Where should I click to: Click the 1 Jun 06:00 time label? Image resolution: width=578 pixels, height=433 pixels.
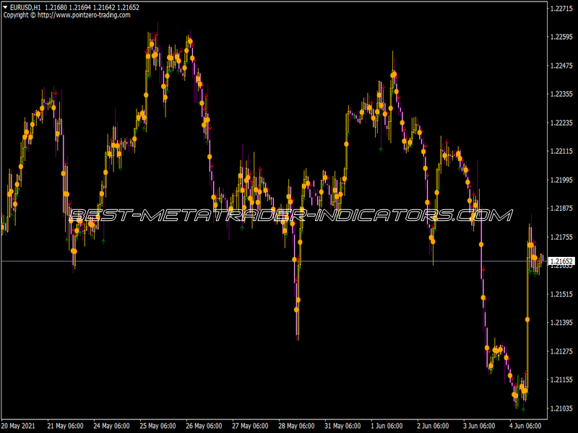coord(387,426)
